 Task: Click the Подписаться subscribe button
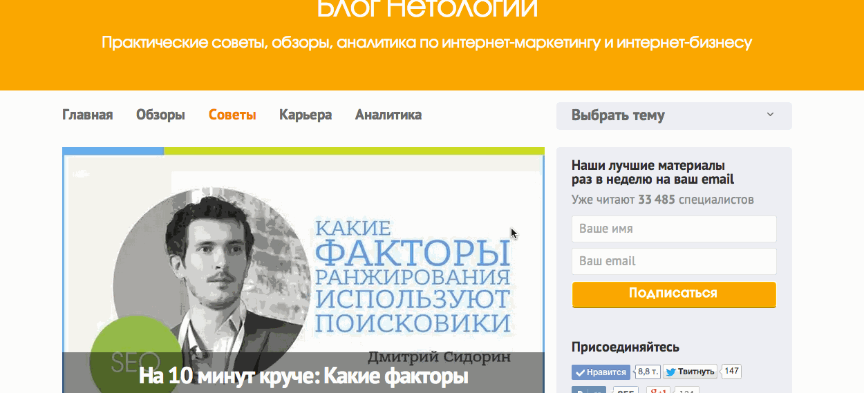click(674, 294)
